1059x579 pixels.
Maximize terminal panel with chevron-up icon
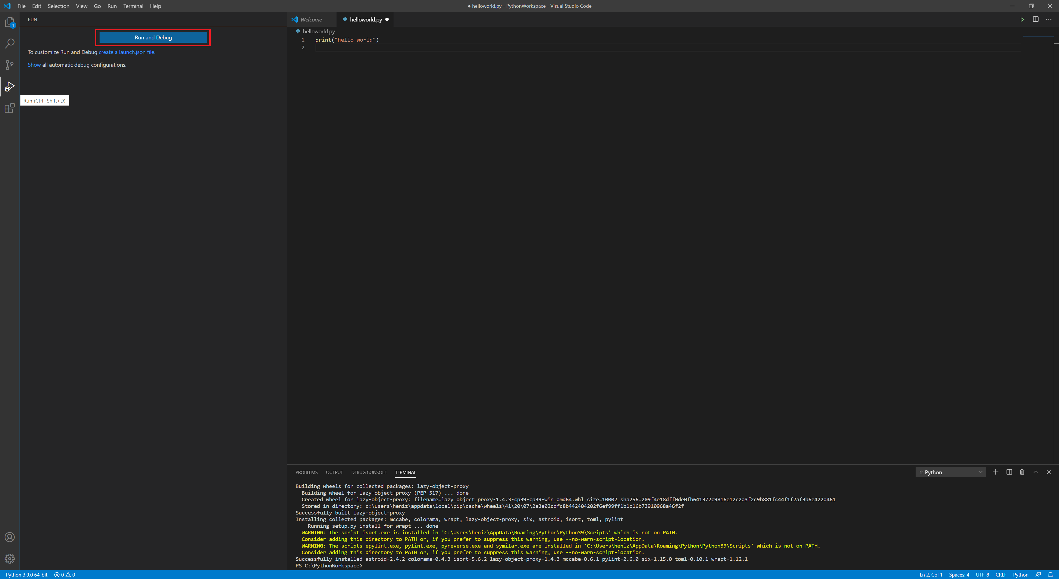pos(1036,472)
